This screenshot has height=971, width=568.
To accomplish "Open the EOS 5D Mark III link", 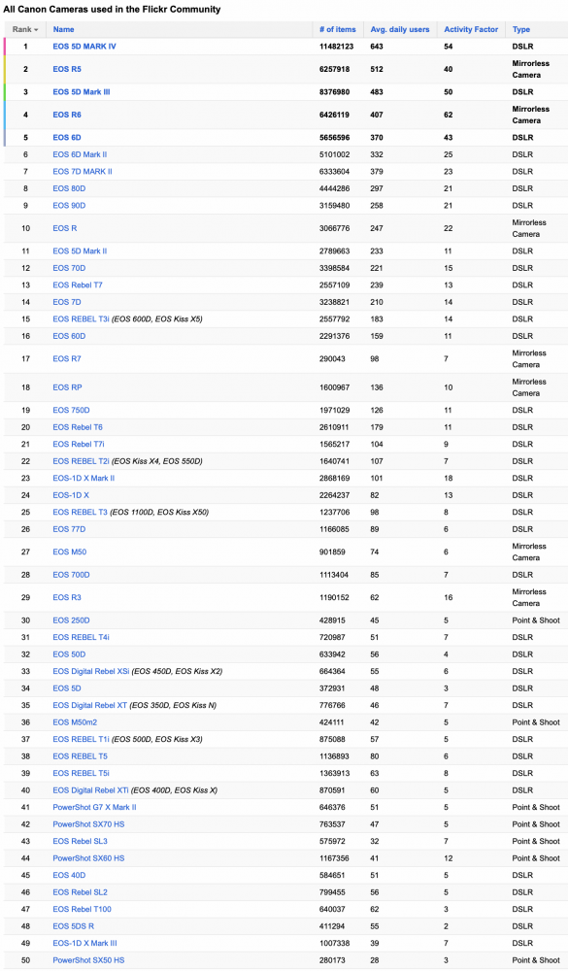I will [x=82, y=92].
